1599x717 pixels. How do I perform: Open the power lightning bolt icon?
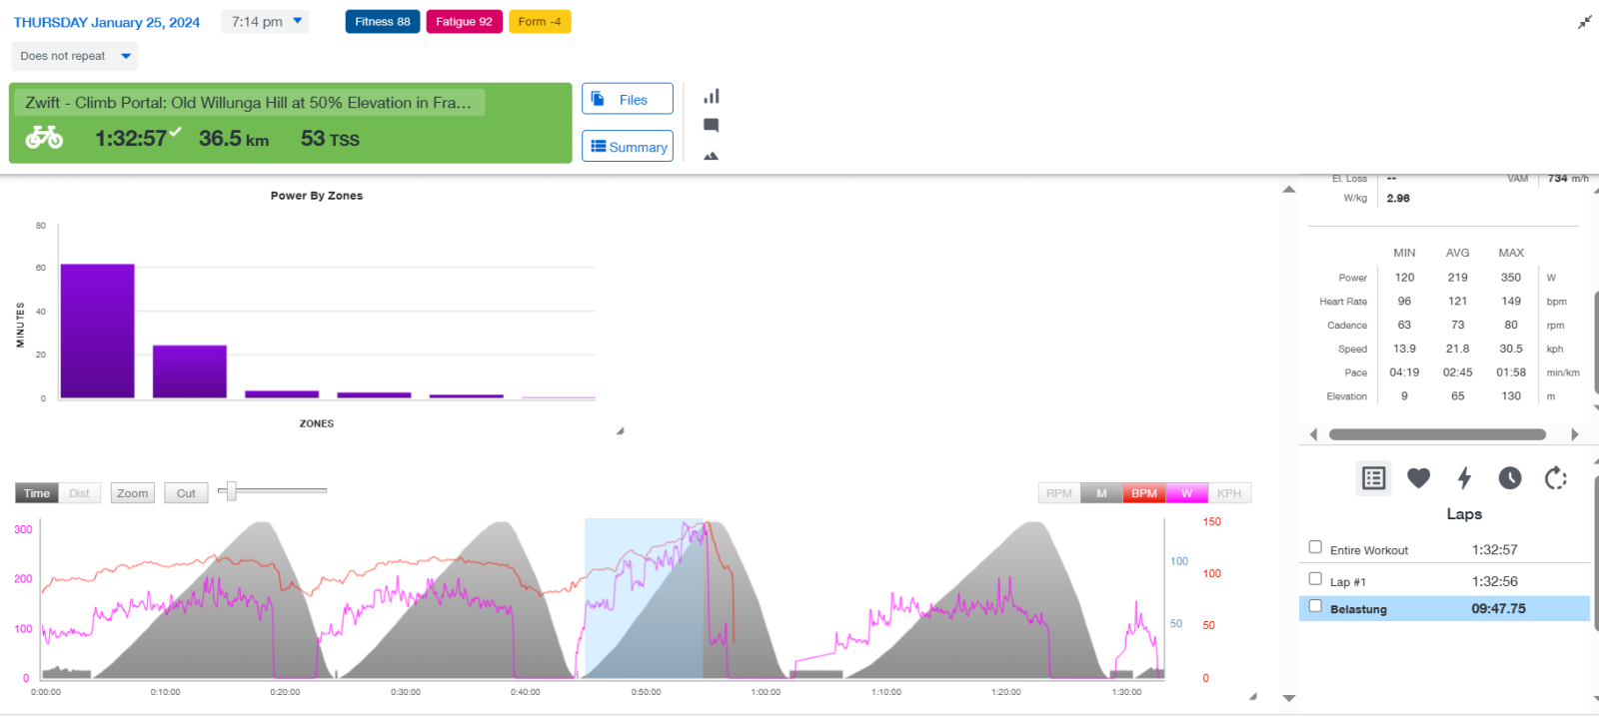pos(1464,478)
